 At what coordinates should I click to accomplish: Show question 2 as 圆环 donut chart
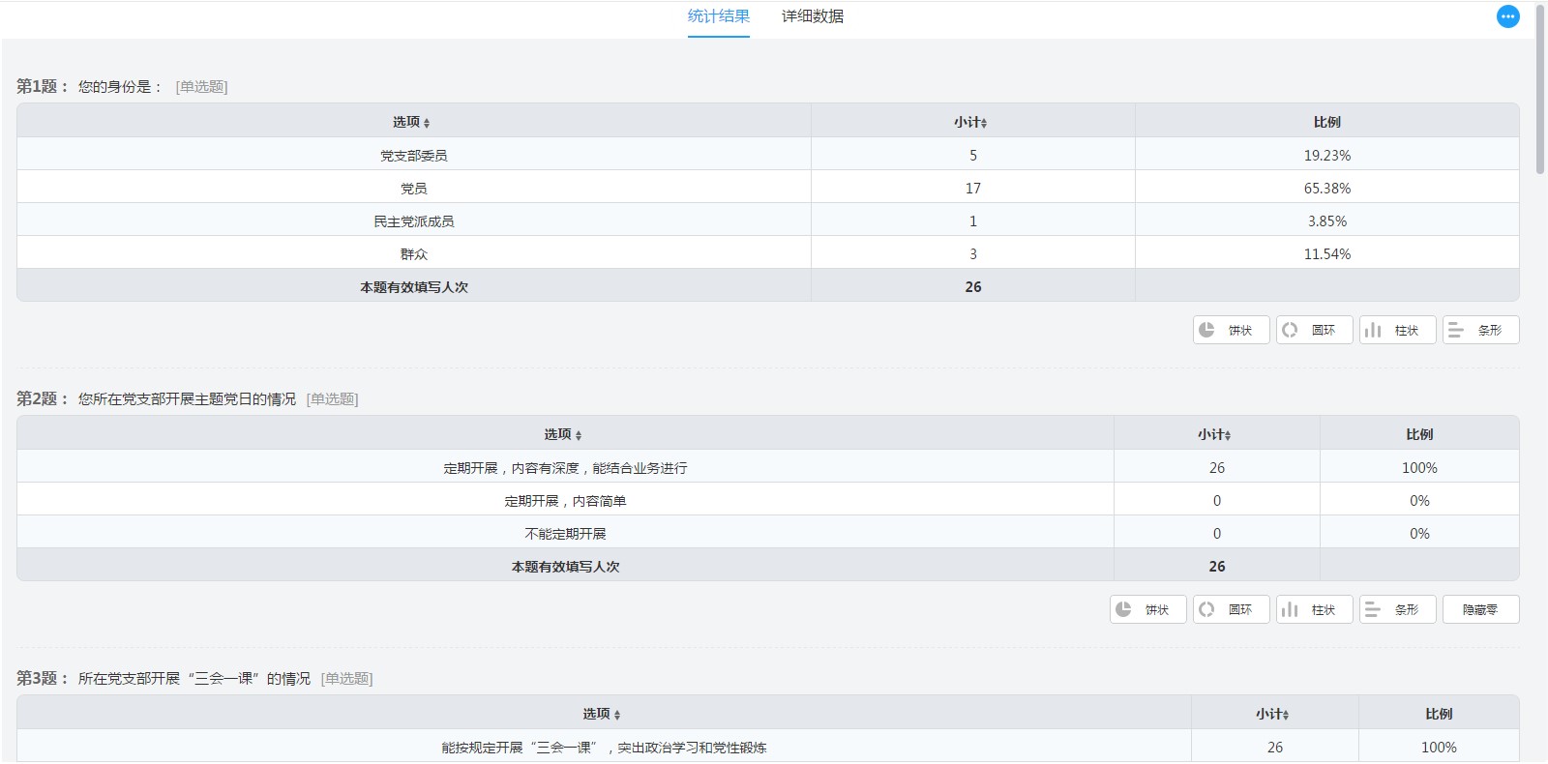[x=1231, y=609]
